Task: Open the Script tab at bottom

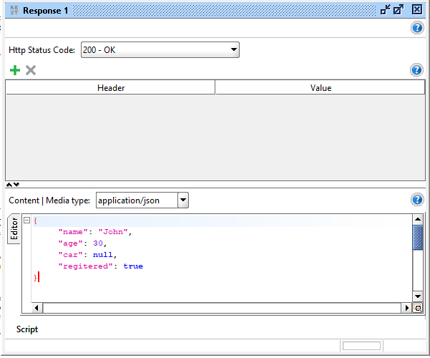Action: click(27, 329)
